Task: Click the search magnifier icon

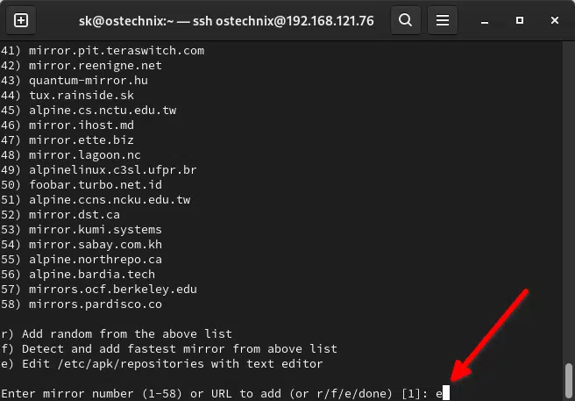Action: (x=404, y=18)
